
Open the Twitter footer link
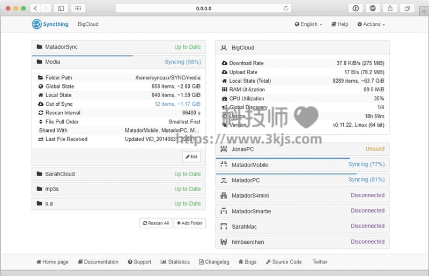320,262
